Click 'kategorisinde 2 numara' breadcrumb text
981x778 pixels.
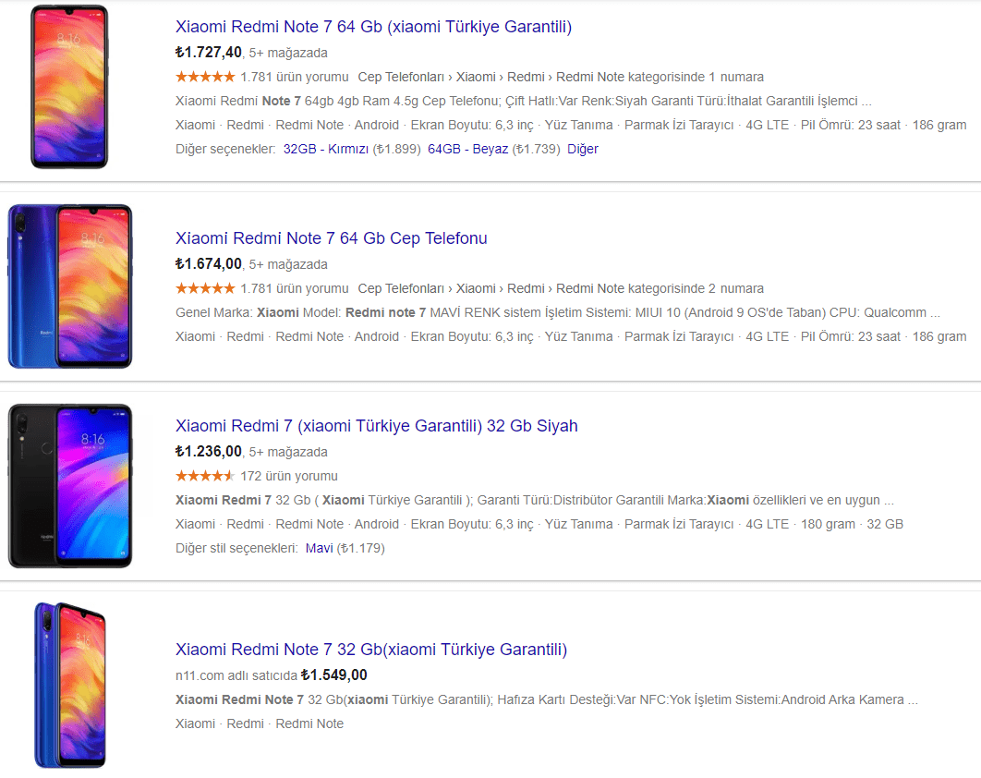(x=696, y=288)
